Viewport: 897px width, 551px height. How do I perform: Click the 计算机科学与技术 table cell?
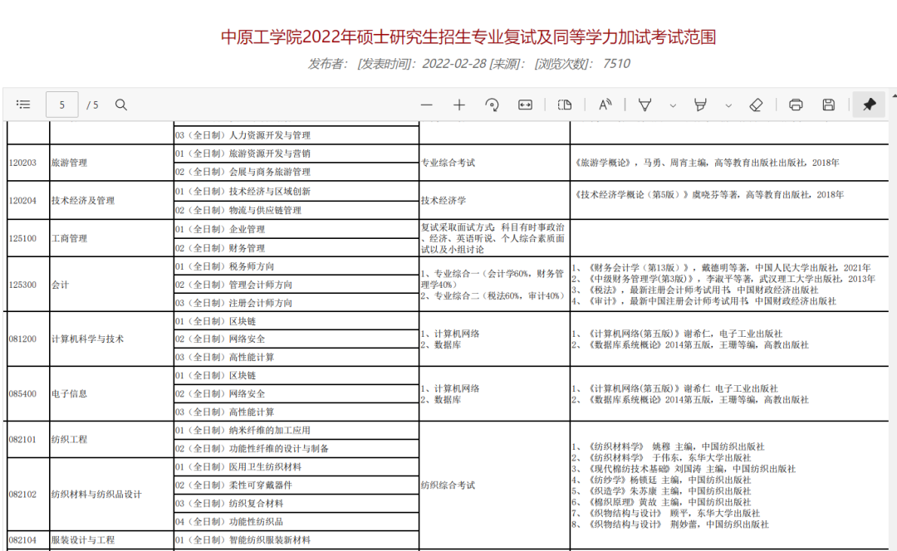coord(87,339)
